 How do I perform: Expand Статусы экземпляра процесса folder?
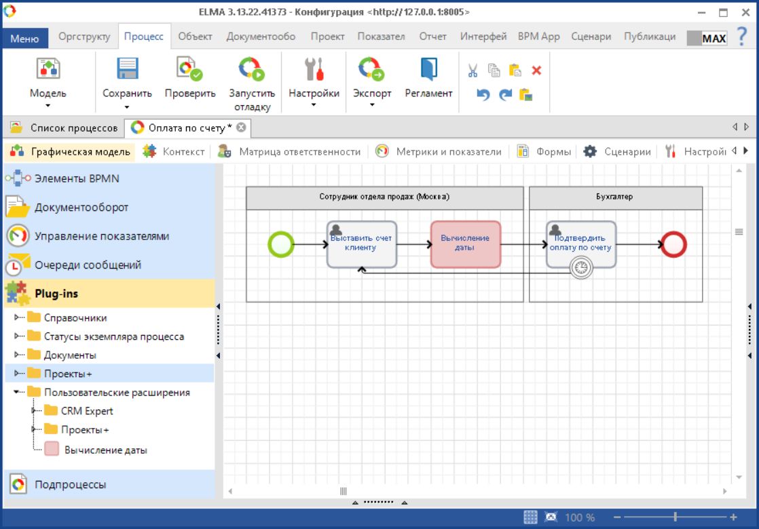pos(18,336)
